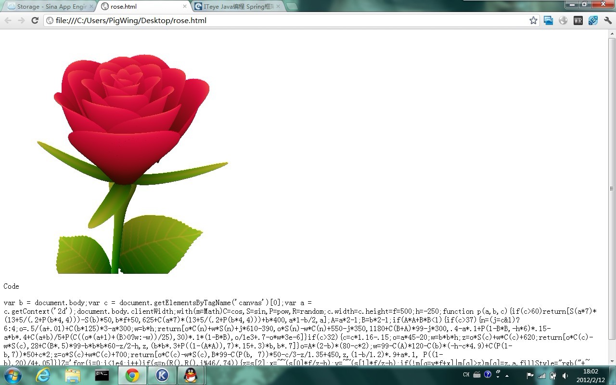Screen dimensions: 616x385
Task: Click the scrollbar up arrow
Action: click(612, 33)
